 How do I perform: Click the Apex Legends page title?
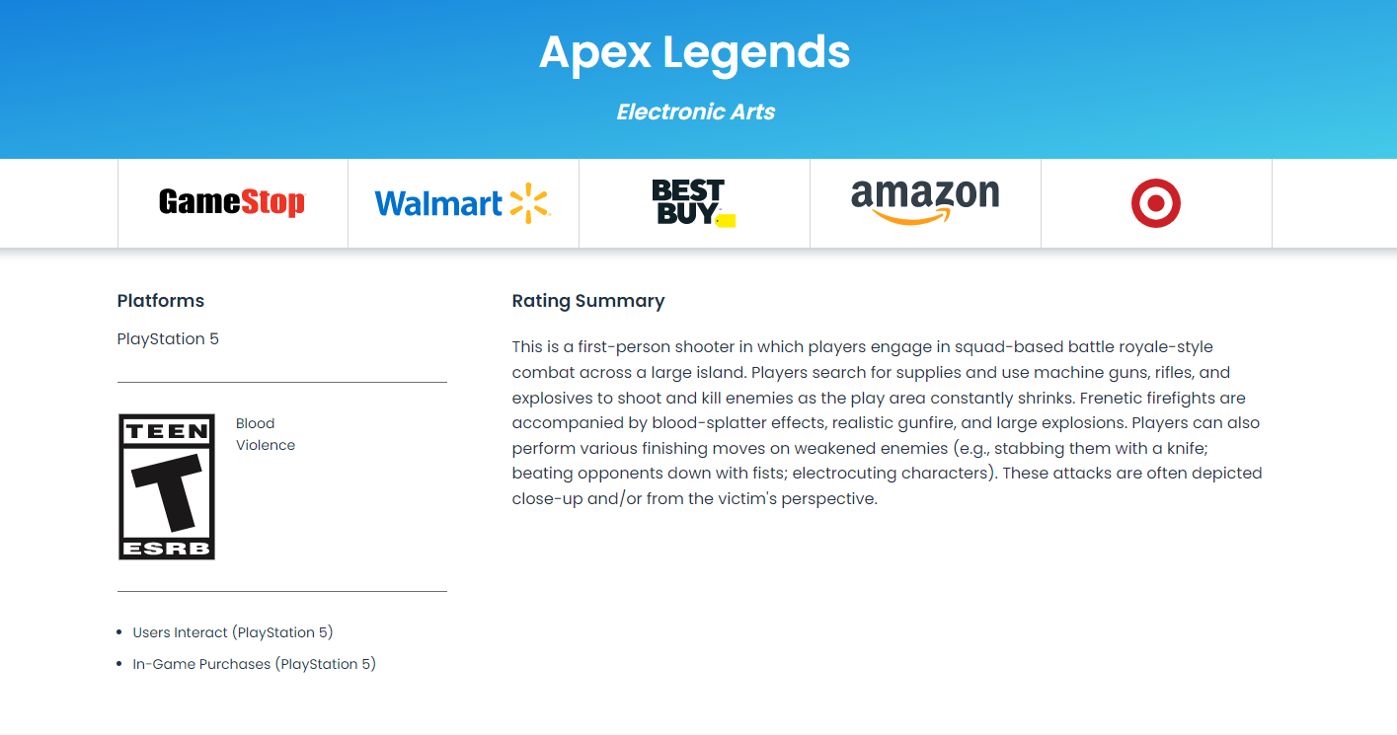point(695,51)
